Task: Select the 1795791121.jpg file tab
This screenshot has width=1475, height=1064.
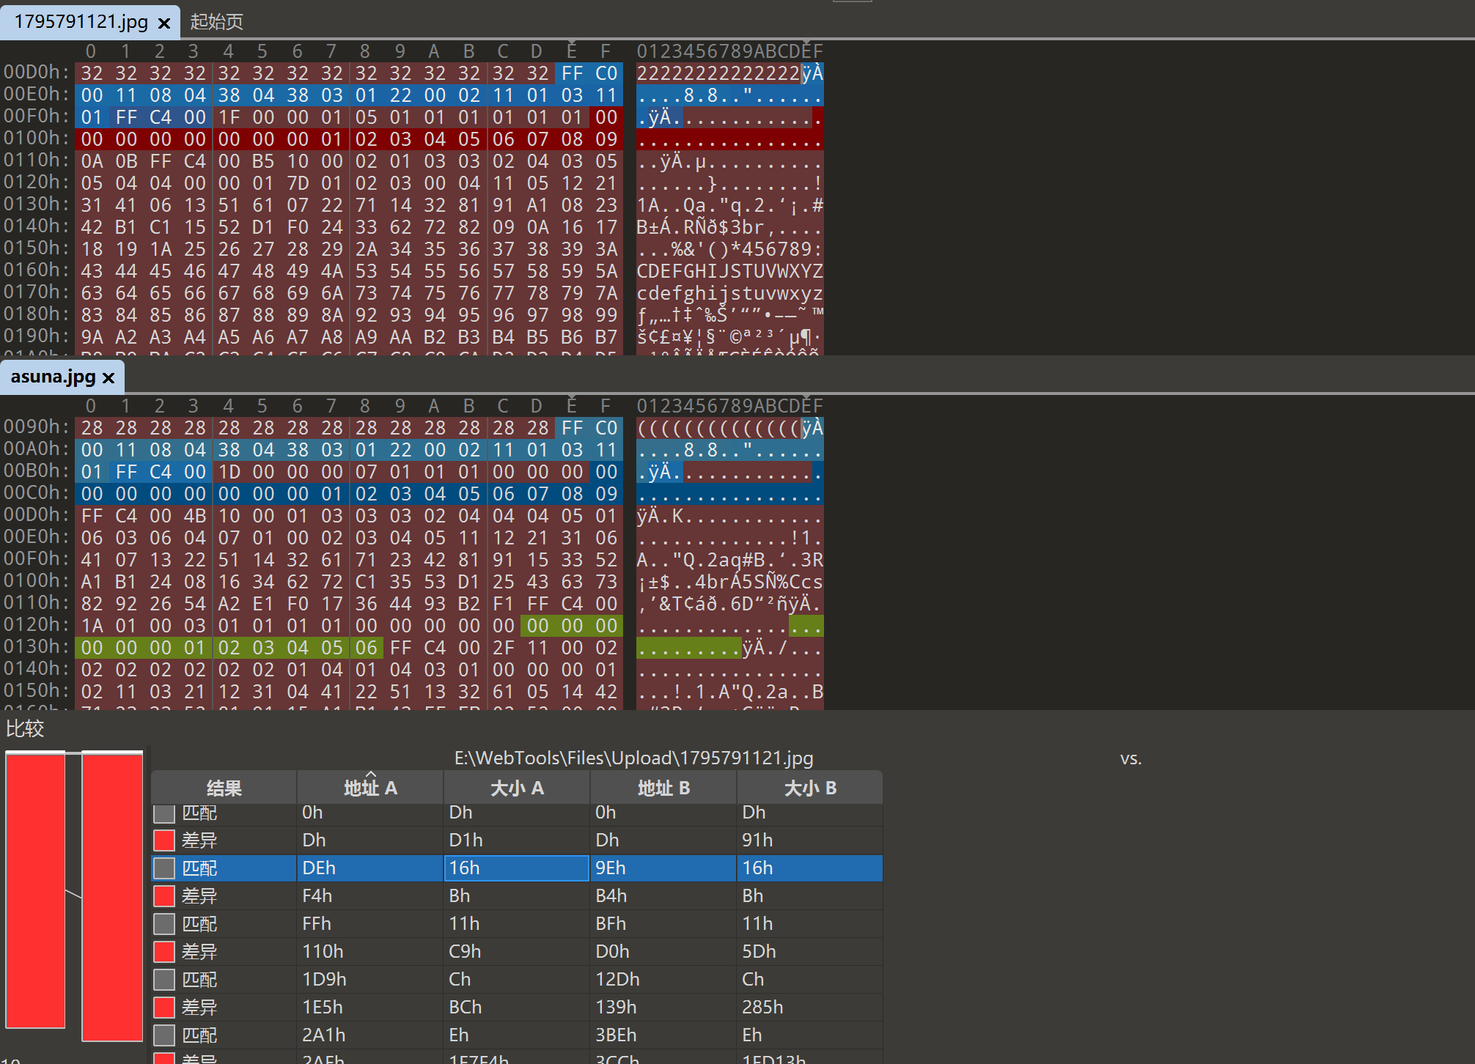Action: [90, 22]
